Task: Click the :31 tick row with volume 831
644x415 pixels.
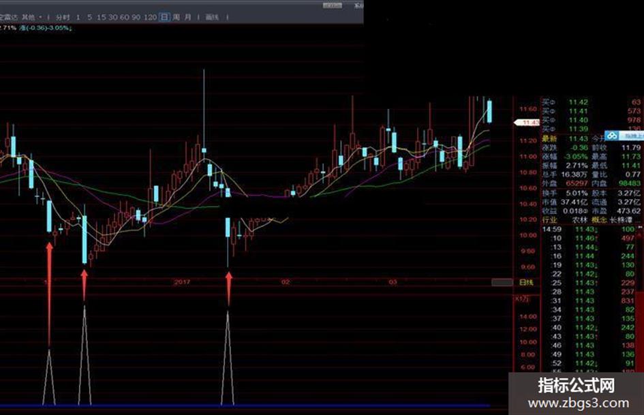Action: pyautogui.click(x=589, y=301)
